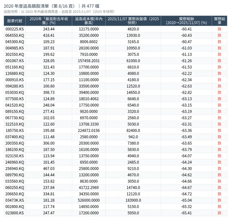The height and width of the screenshot is (220, 231).
Task: Select stock code 004985.KS
Action: pos(15,48)
